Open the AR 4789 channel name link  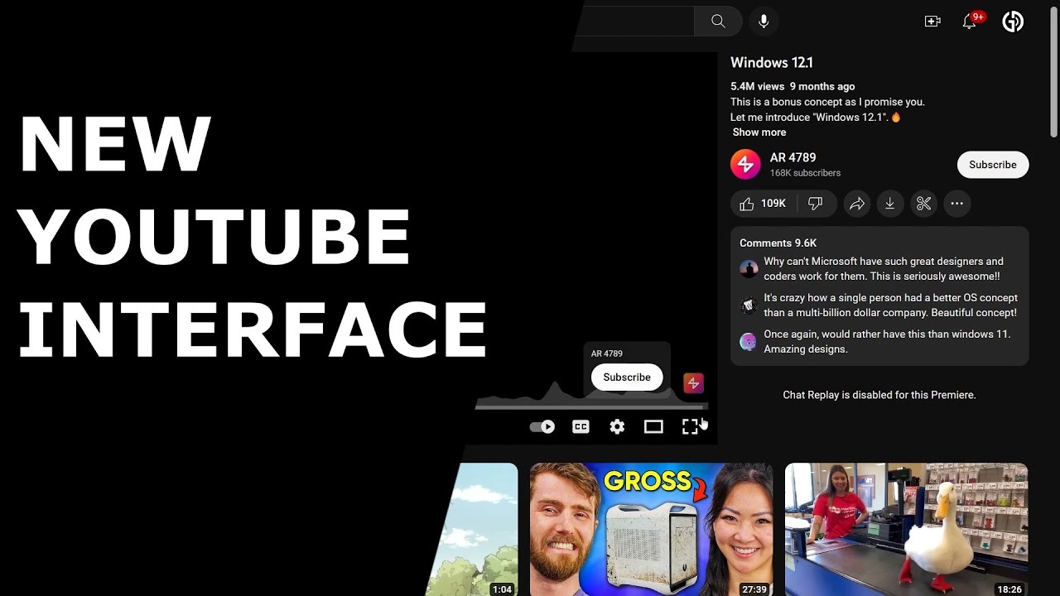coord(793,157)
